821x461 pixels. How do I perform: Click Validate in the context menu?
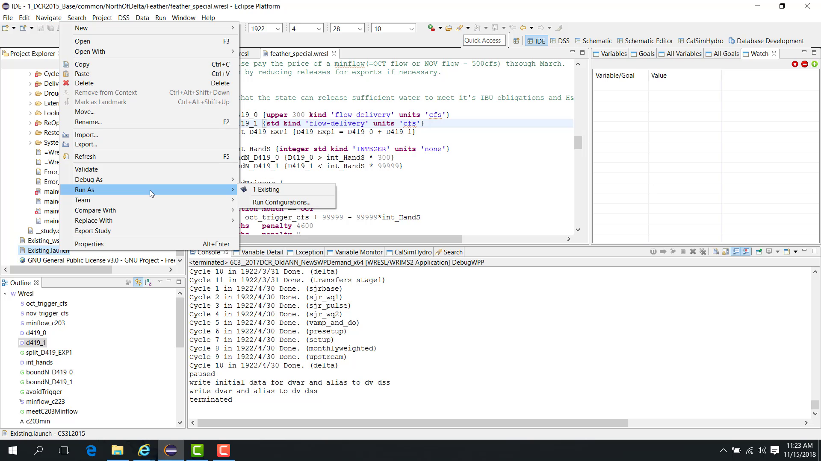click(x=149, y=169)
